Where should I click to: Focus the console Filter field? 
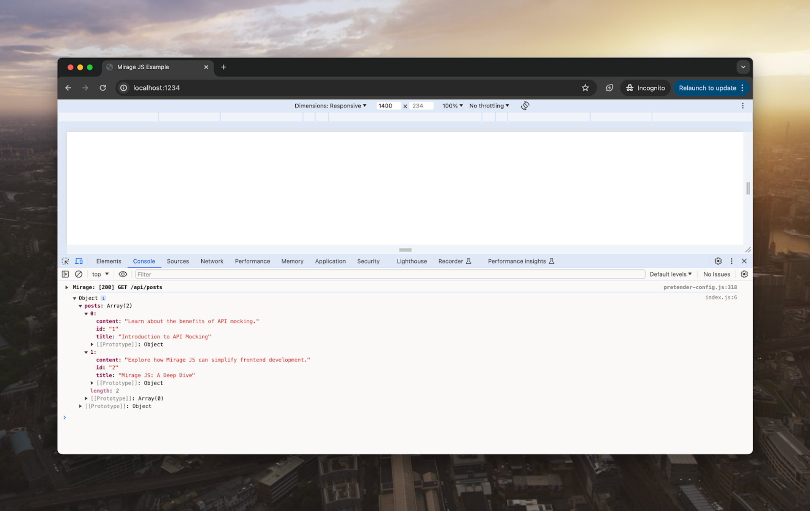click(390, 274)
